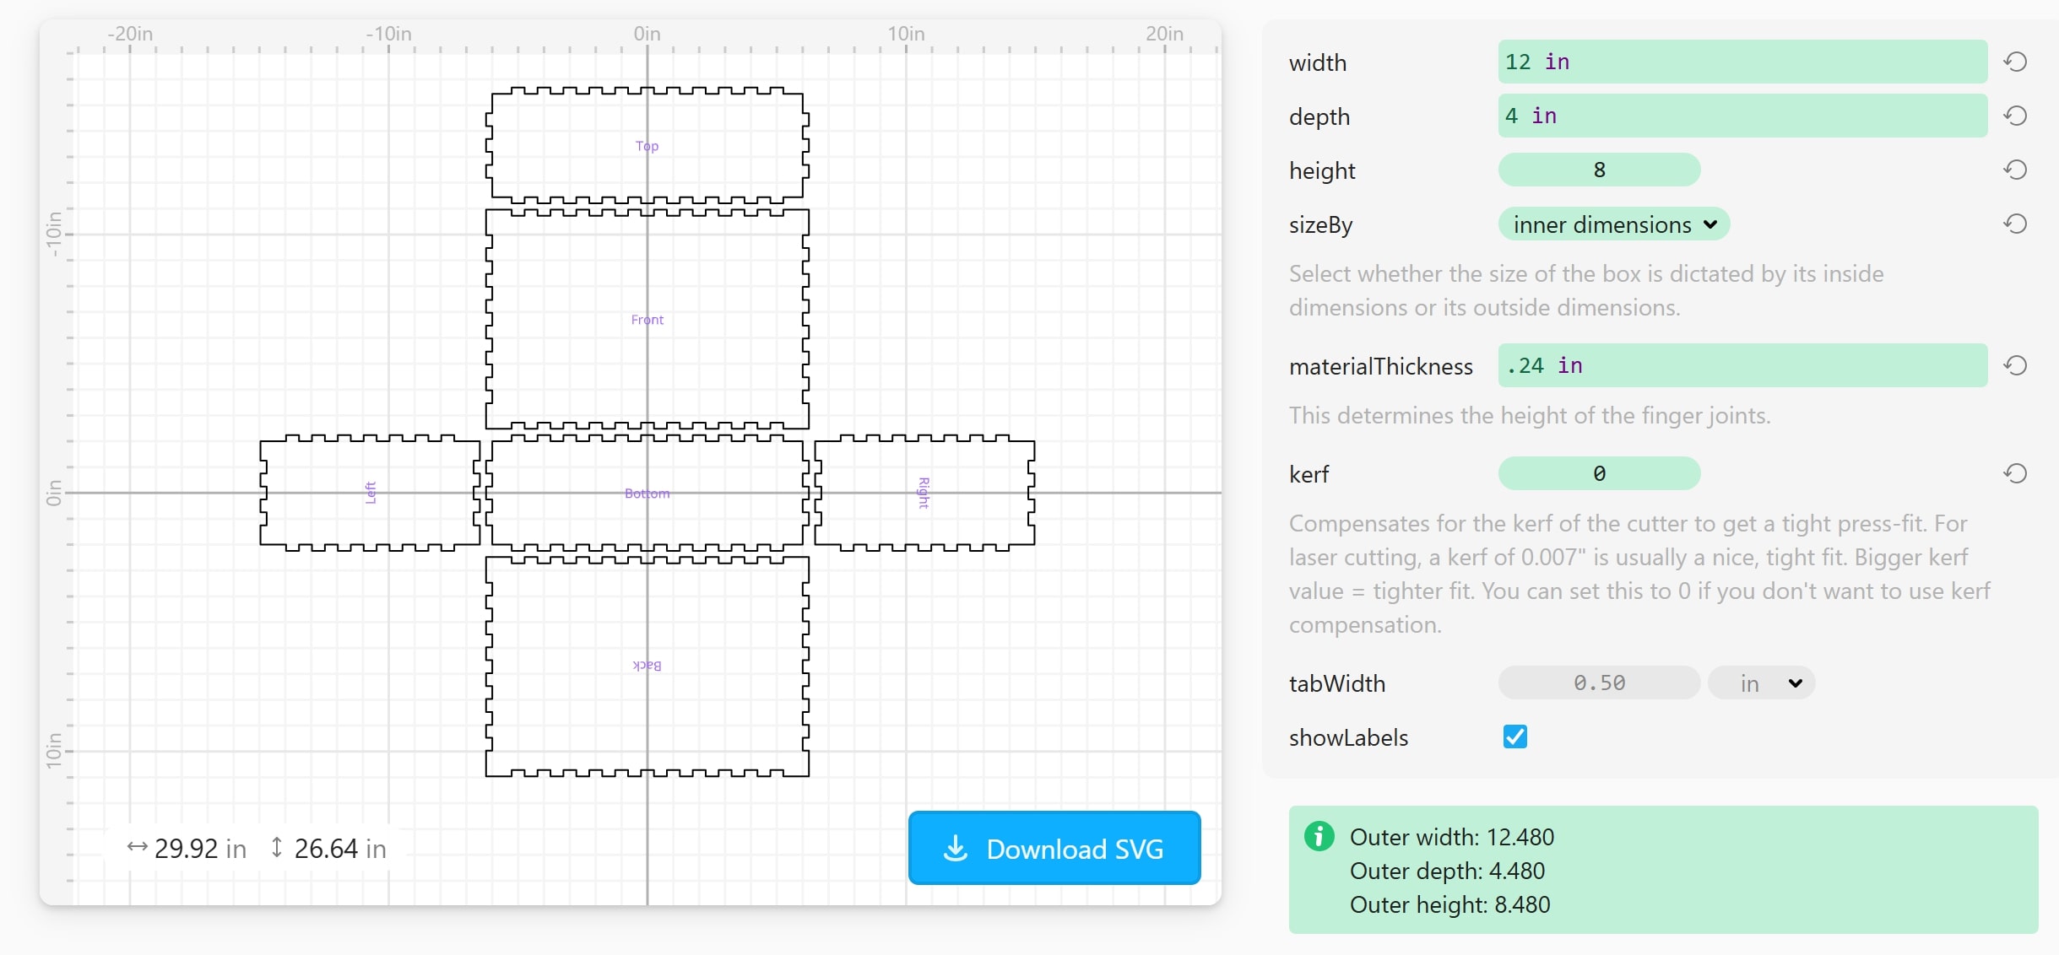Uncheck the showLabels checkbox

1514,736
